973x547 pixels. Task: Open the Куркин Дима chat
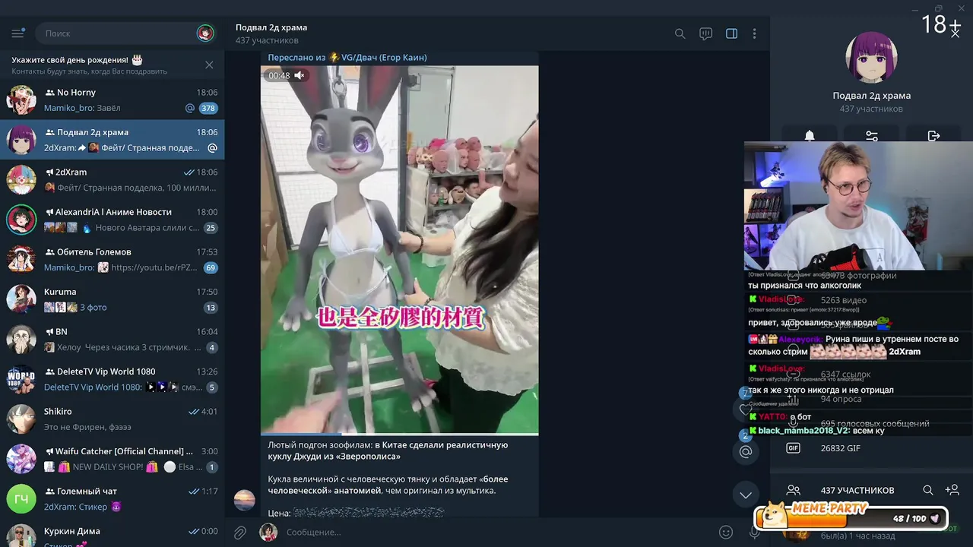click(x=112, y=533)
